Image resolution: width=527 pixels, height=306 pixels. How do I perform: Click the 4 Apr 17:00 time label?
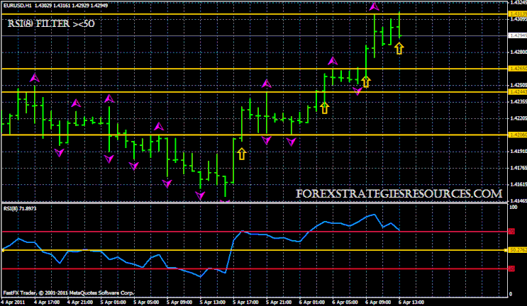47,302
